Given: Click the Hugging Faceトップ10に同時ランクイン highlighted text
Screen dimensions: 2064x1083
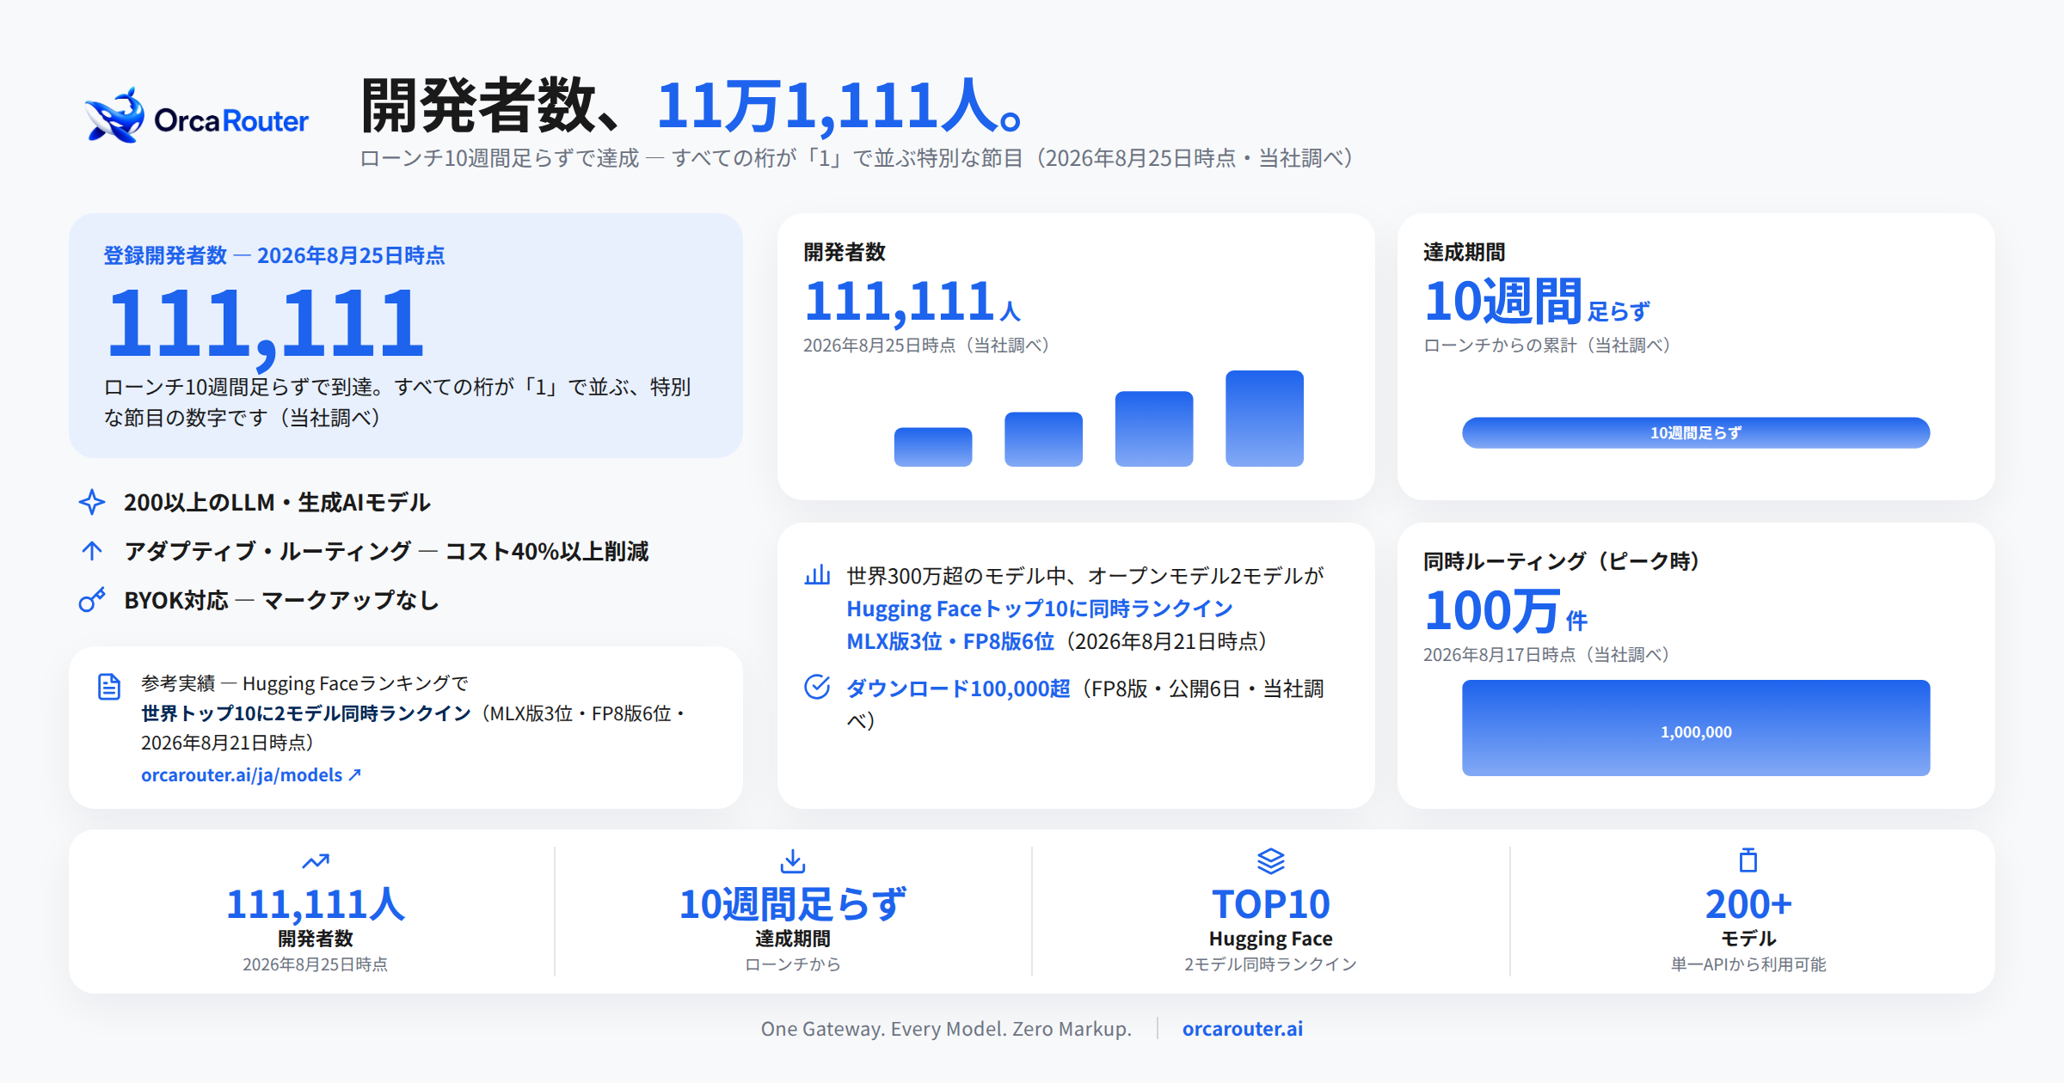Looking at the screenshot, I should click(x=1040, y=609).
